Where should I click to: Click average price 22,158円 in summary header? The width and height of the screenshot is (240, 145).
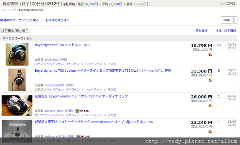click(115, 4)
